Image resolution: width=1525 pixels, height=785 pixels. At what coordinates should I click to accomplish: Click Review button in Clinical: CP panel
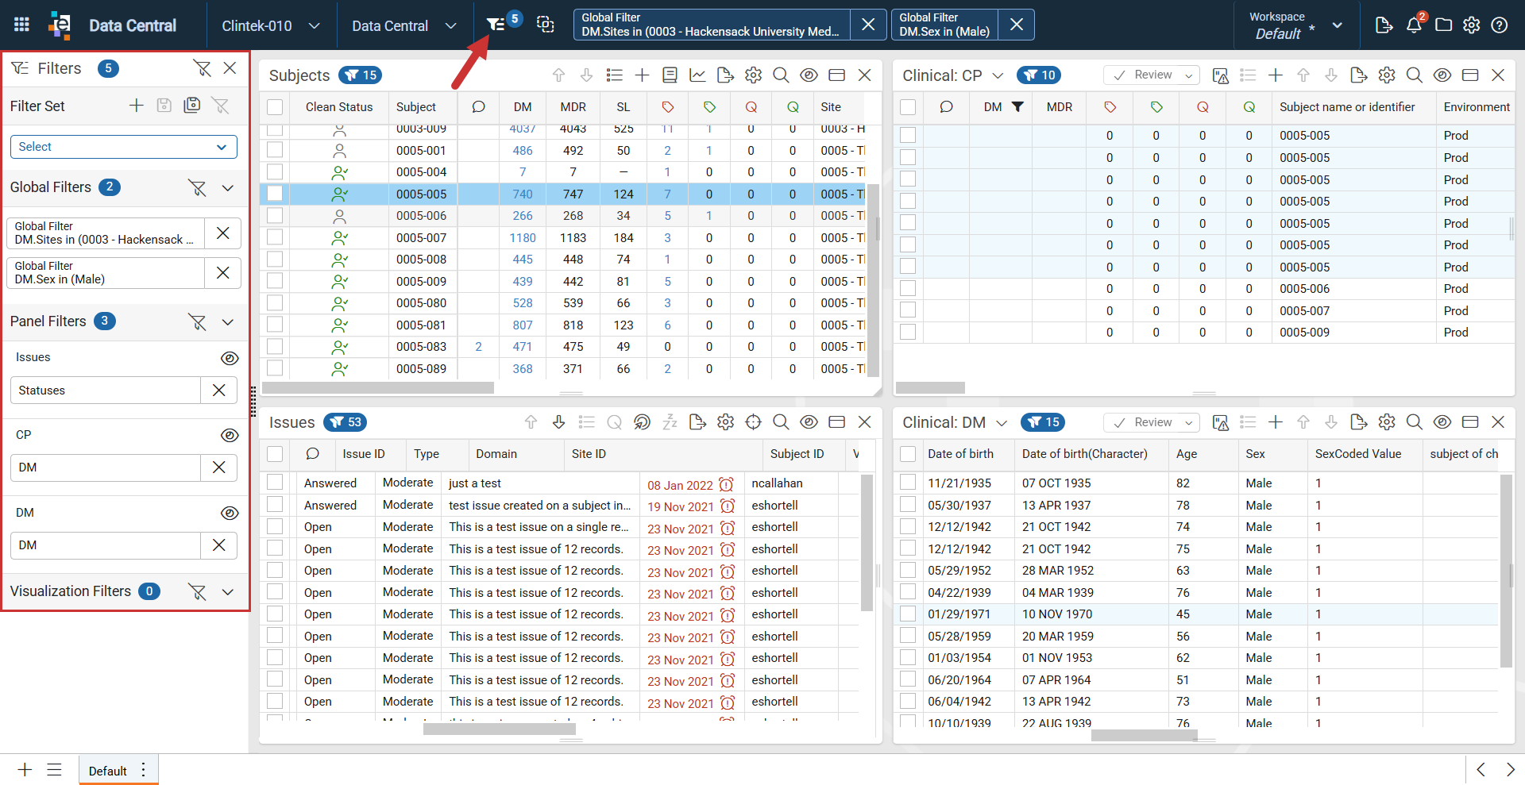(1151, 75)
